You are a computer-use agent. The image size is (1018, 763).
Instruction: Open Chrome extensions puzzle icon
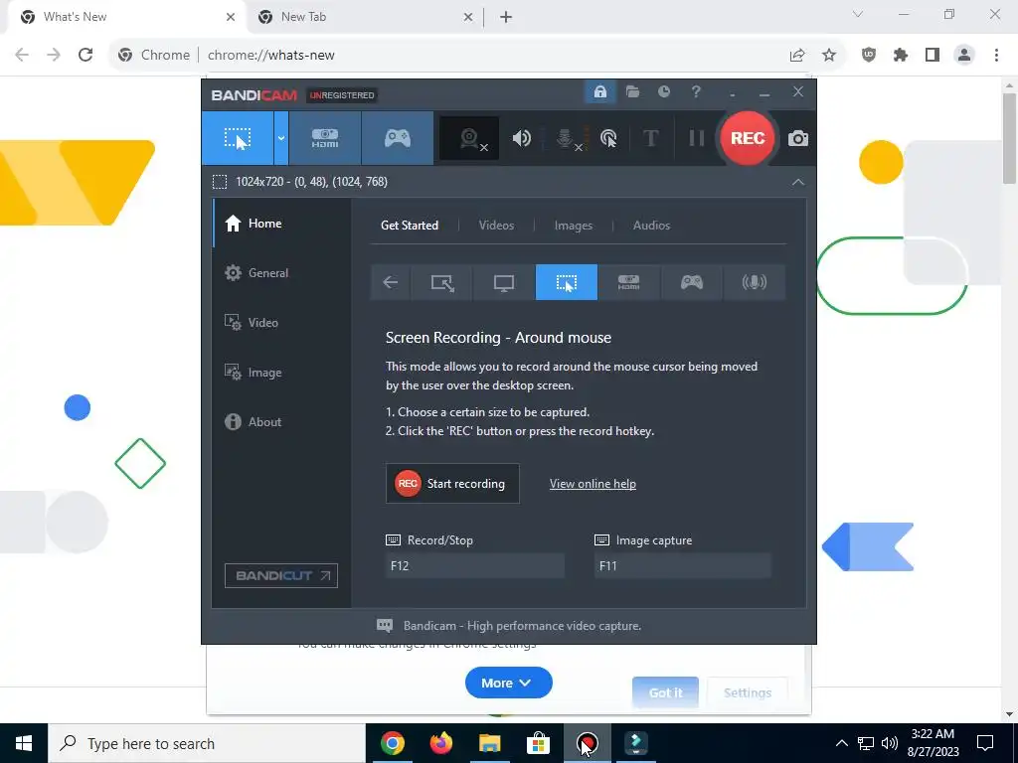pos(901,56)
